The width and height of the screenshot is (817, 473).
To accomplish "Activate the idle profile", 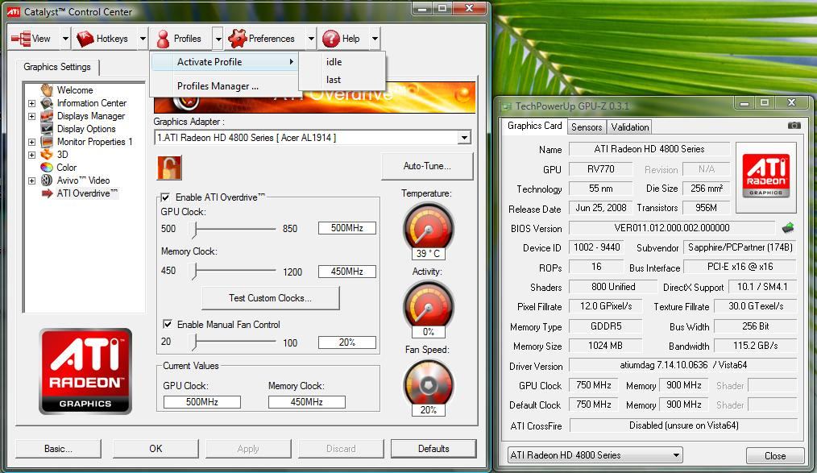I will [x=342, y=61].
